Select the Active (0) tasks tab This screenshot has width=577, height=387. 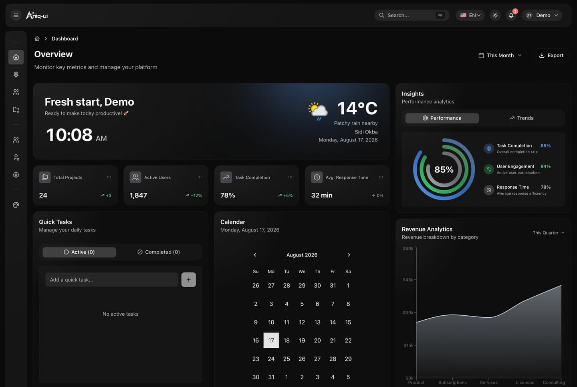point(79,252)
